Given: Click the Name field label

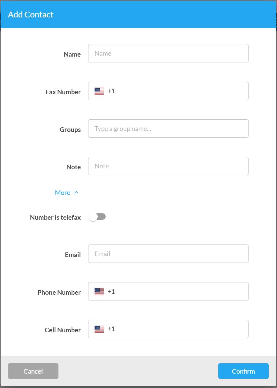Looking at the screenshot, I should click(72, 54).
